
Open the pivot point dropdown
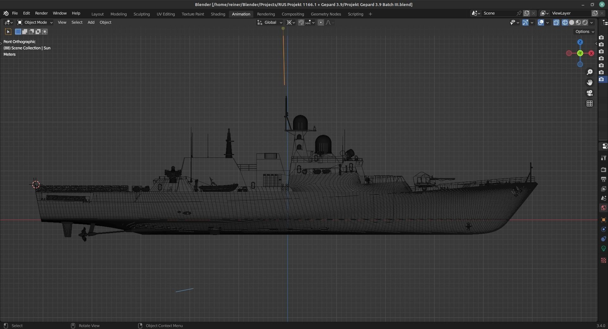click(x=291, y=22)
